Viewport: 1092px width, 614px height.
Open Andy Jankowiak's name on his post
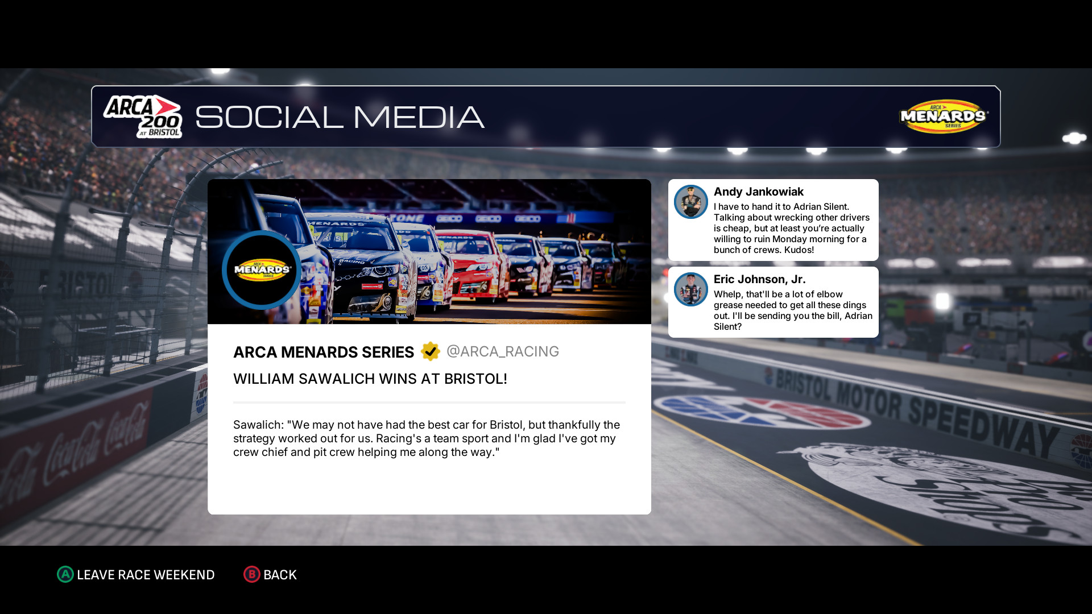coord(758,192)
